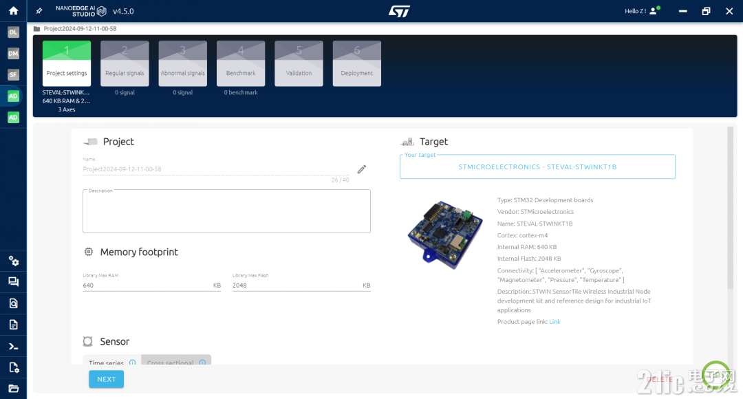This screenshot has height=399, width=743.
Task: Click the '0 benchmark' label
Action: 241,92
